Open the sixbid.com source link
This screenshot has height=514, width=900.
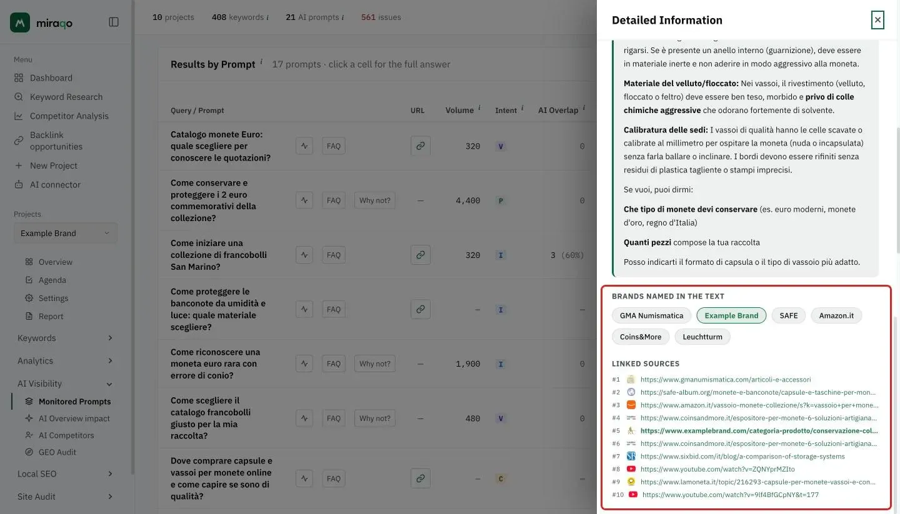point(742,457)
